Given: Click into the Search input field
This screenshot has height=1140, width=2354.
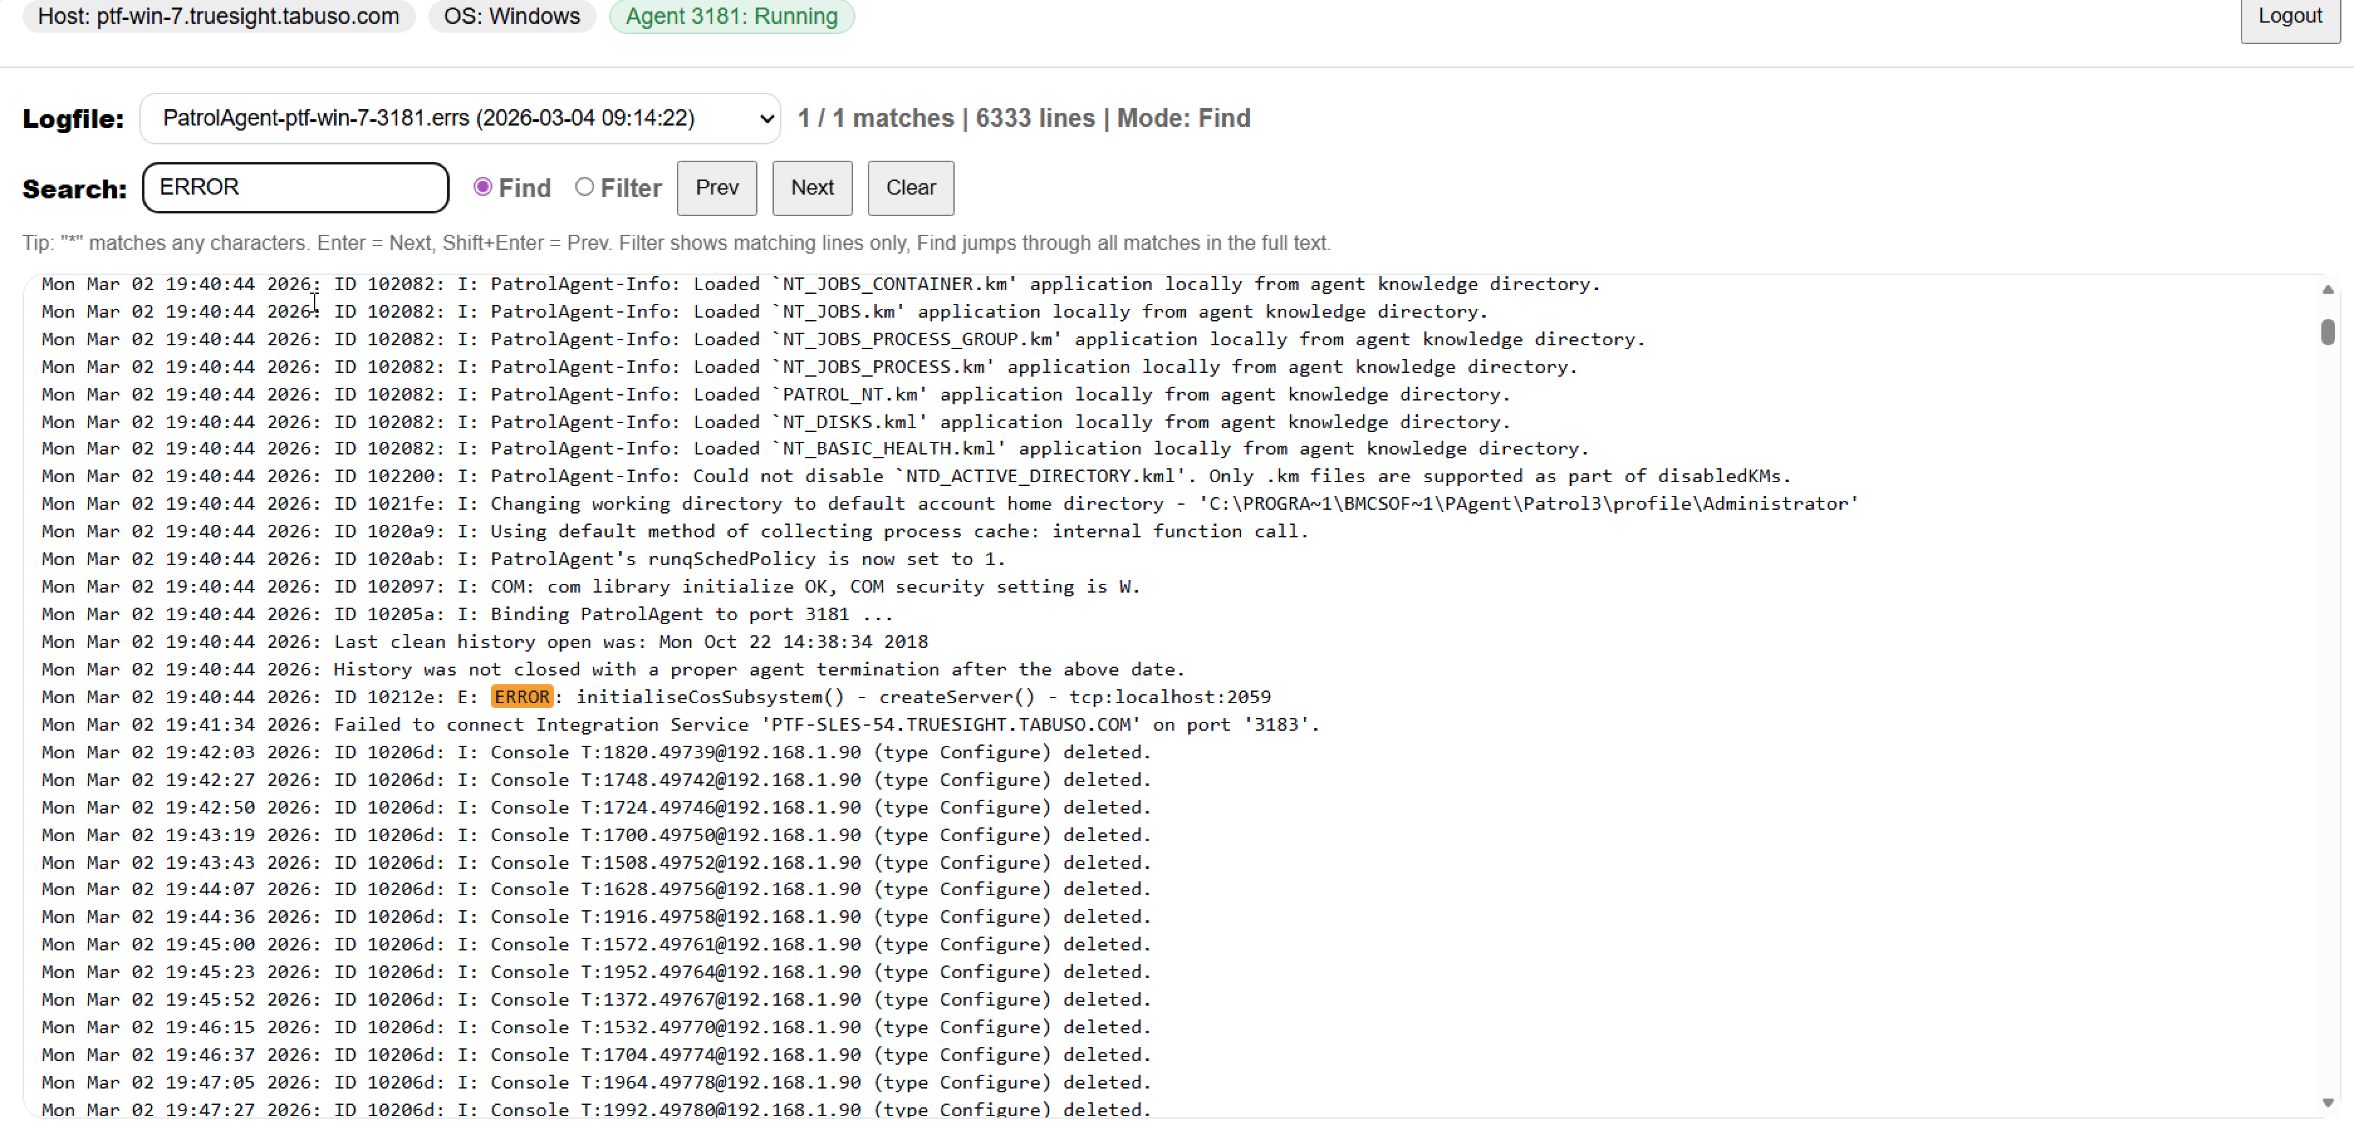Looking at the screenshot, I should point(295,188).
